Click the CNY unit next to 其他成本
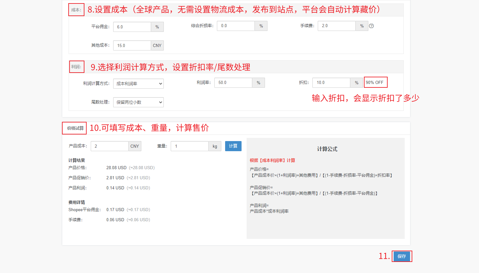Image resolution: width=479 pixels, height=273 pixels. pos(157,45)
